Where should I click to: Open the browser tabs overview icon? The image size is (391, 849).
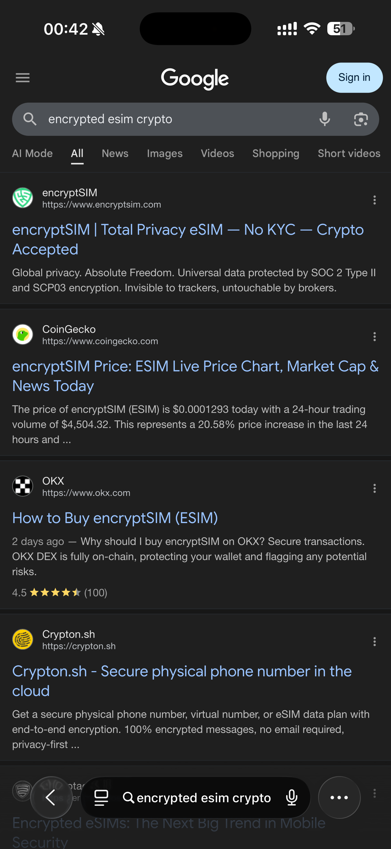101,797
